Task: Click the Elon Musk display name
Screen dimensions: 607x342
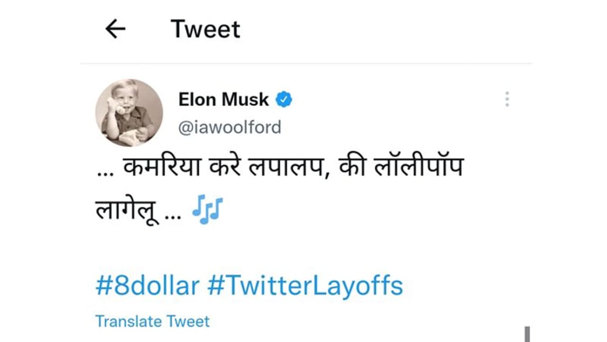Action: 223,99
